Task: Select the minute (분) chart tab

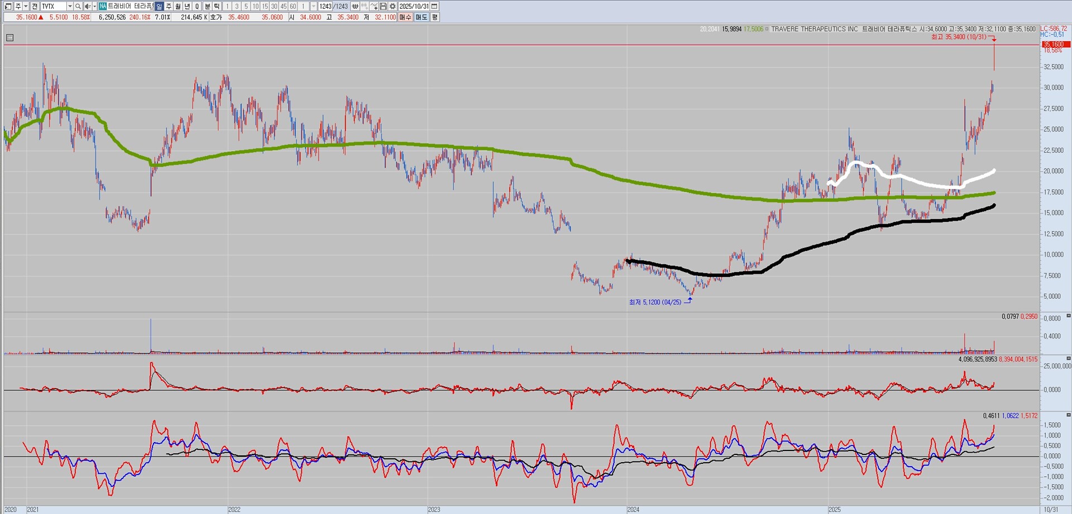Action: (x=207, y=6)
